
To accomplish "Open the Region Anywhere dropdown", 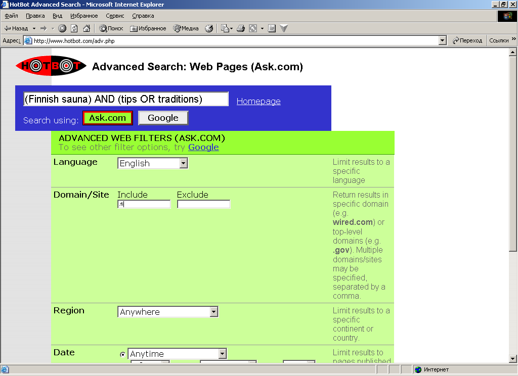I will tap(168, 312).
